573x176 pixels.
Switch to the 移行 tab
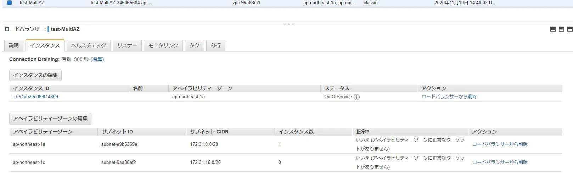pos(216,45)
